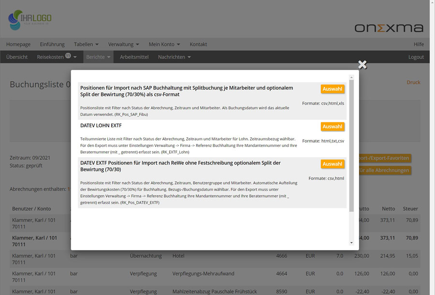The width and height of the screenshot is (435, 295).
Task: Click the Hilfe link
Action: click(418, 44)
